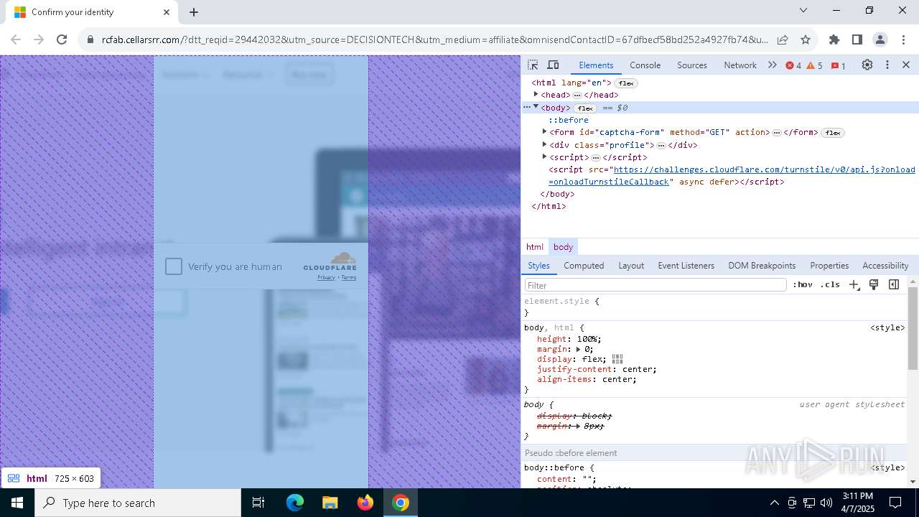
Task: Check the Verify you are human checkbox
Action: tap(174, 266)
